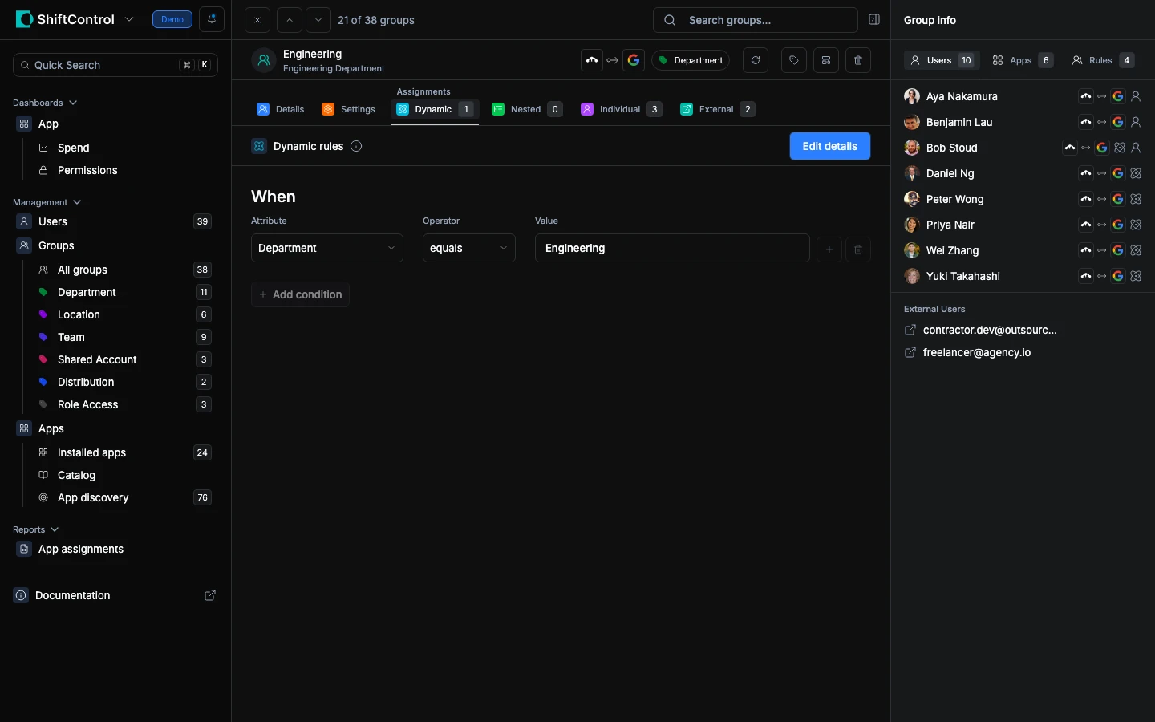Open the Operator dropdown showing equals

tap(468, 249)
